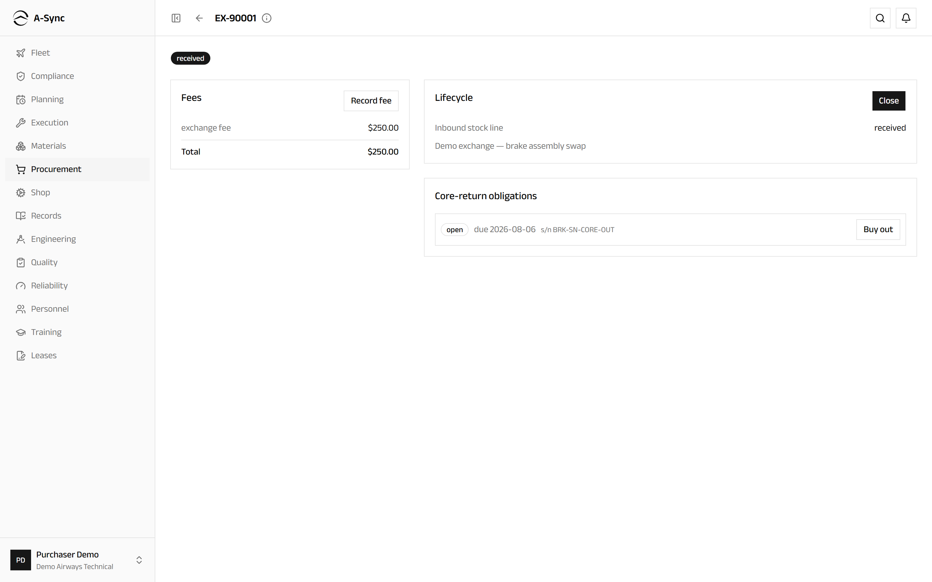Click the open status tag
This screenshot has height=582, width=932.
[x=454, y=230]
